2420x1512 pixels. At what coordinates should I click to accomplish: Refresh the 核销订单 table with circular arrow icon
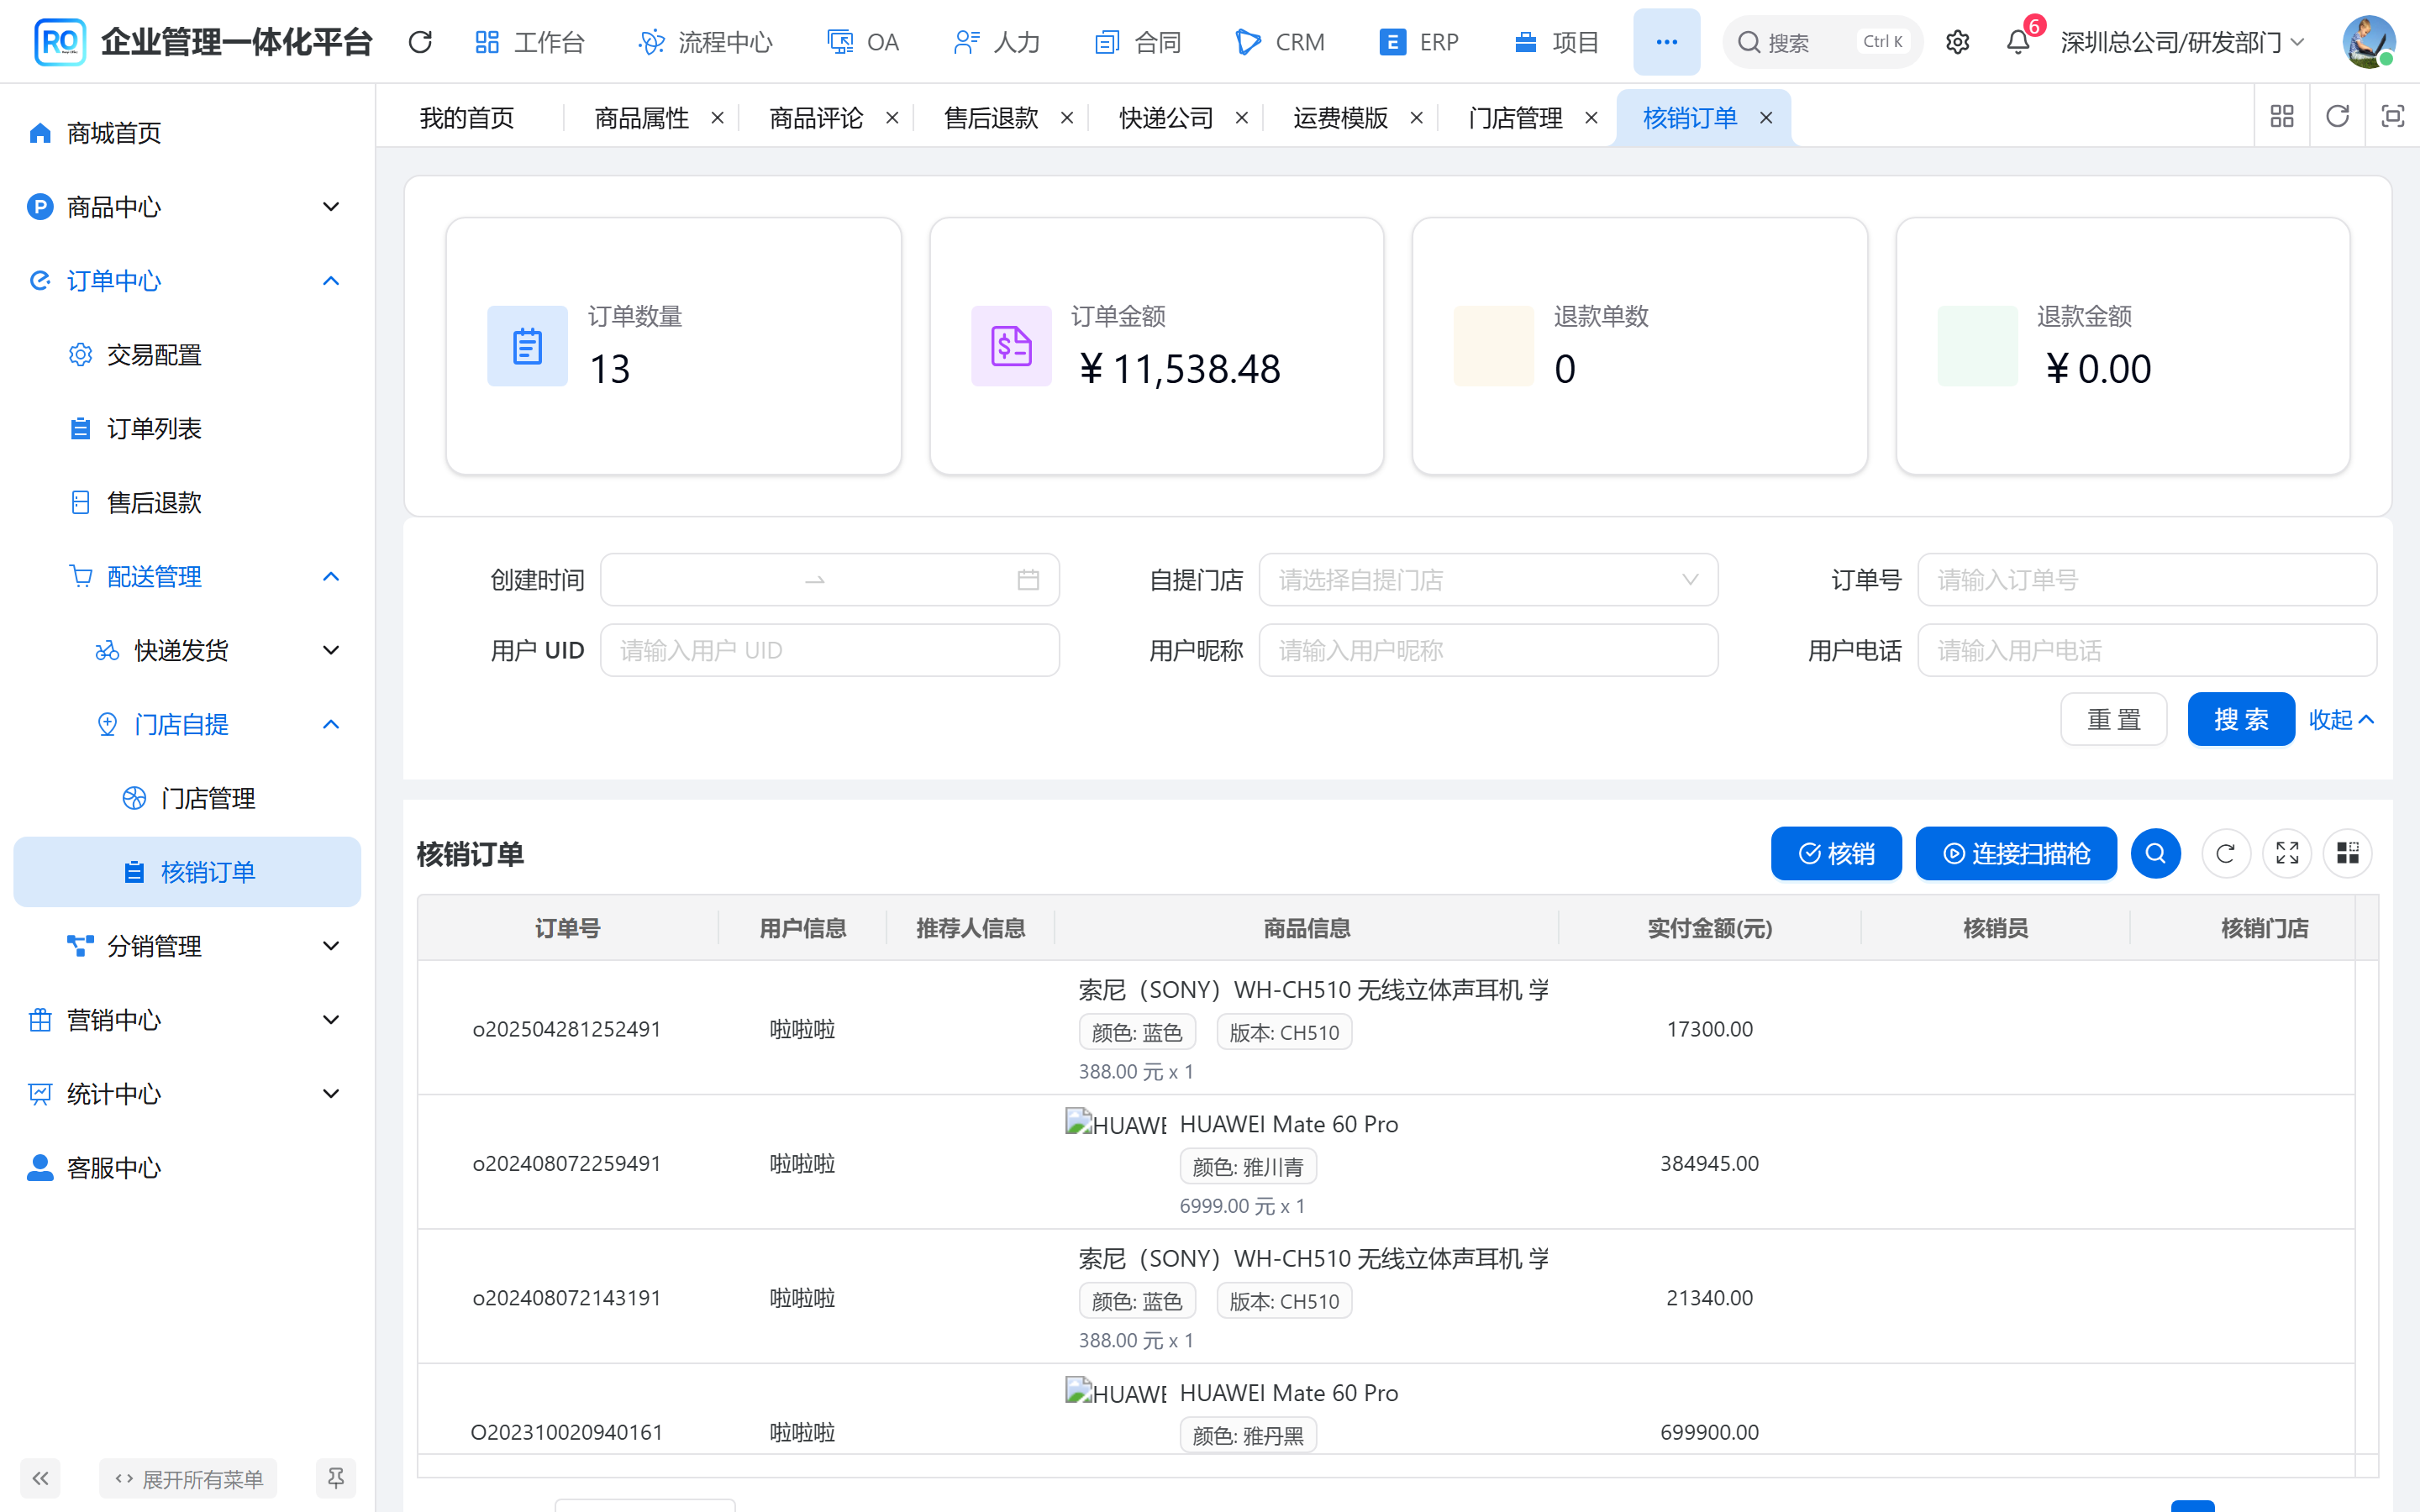(2225, 853)
